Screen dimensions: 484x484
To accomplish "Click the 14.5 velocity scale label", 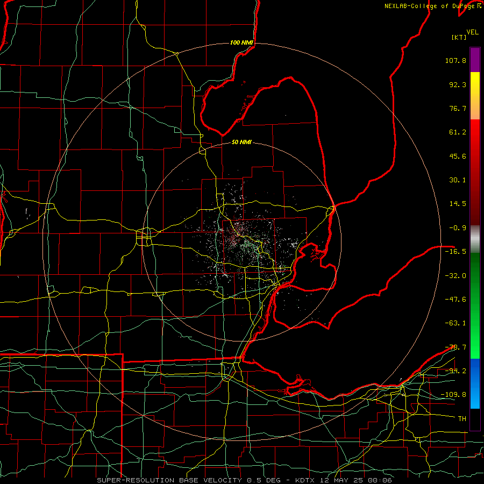I will (458, 204).
